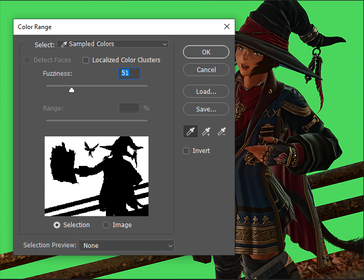Close the Color Range dialog
The width and height of the screenshot is (364, 280).
[226, 27]
